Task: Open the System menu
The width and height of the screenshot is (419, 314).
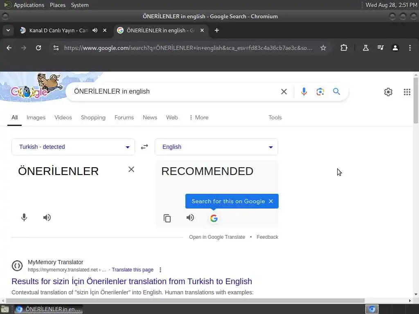Action: [x=80, y=5]
